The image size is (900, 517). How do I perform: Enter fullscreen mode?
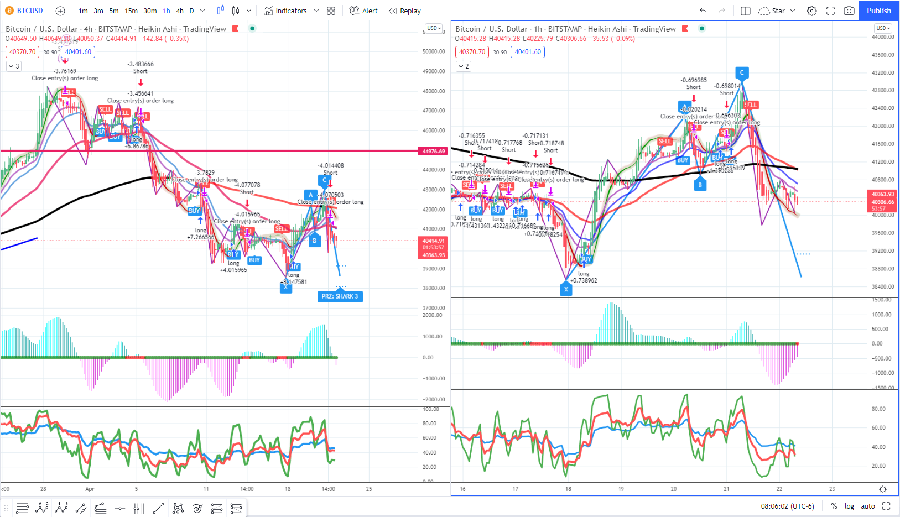point(830,11)
